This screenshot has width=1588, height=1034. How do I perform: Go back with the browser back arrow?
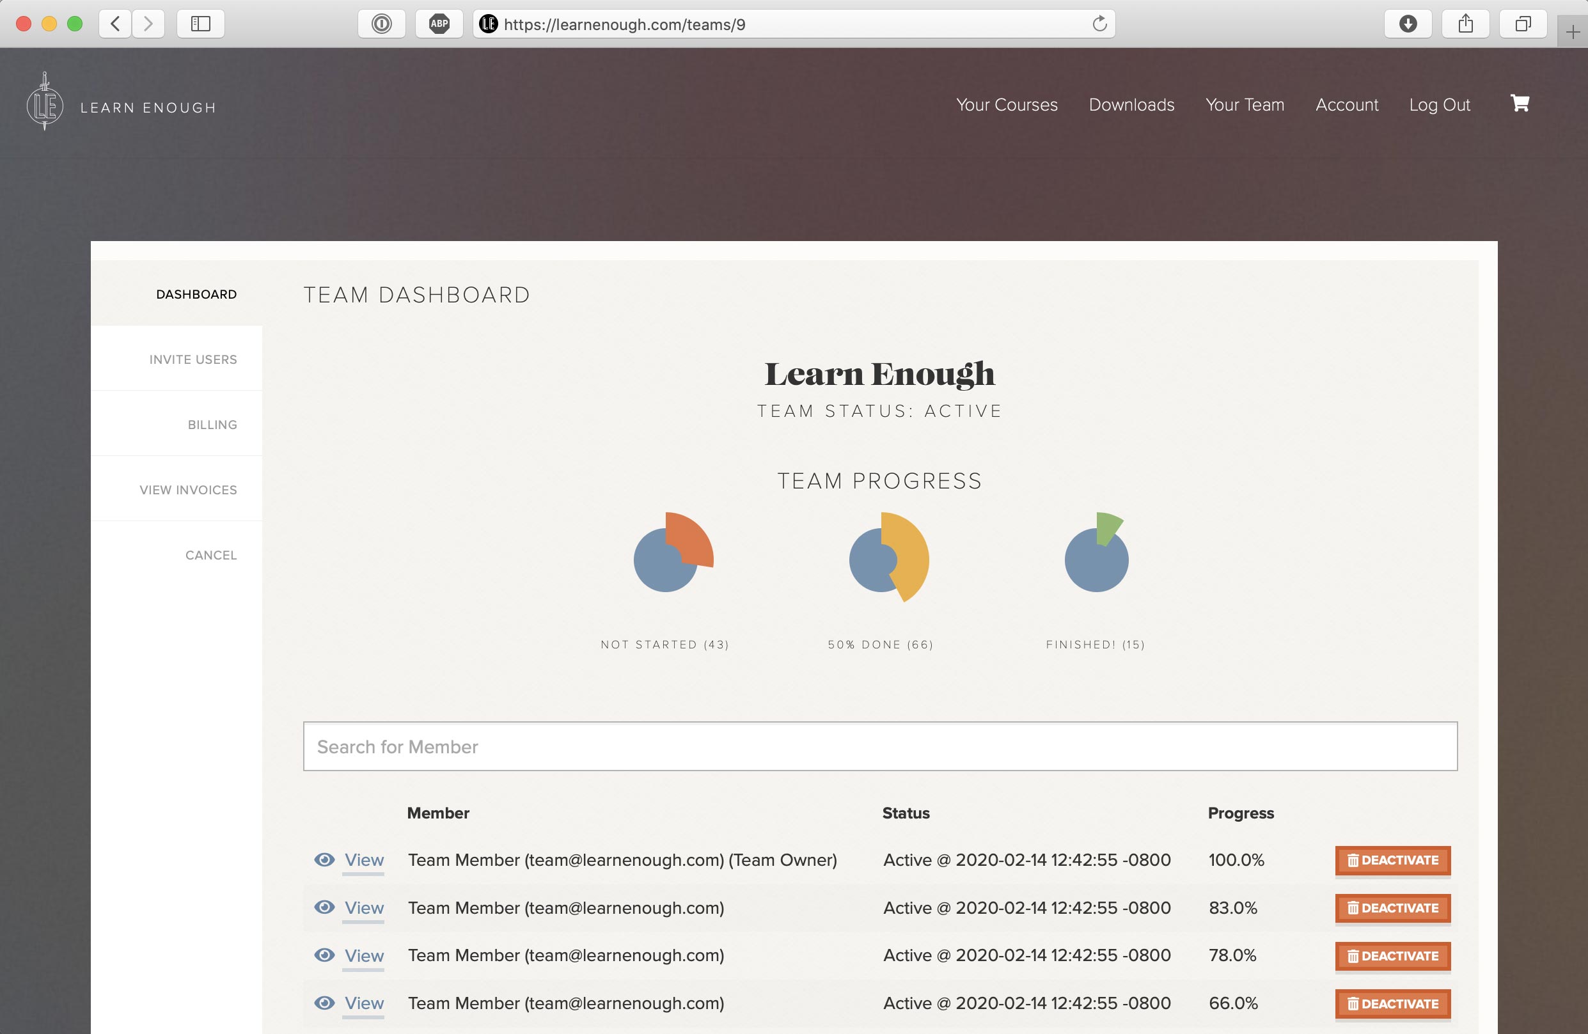click(x=115, y=24)
